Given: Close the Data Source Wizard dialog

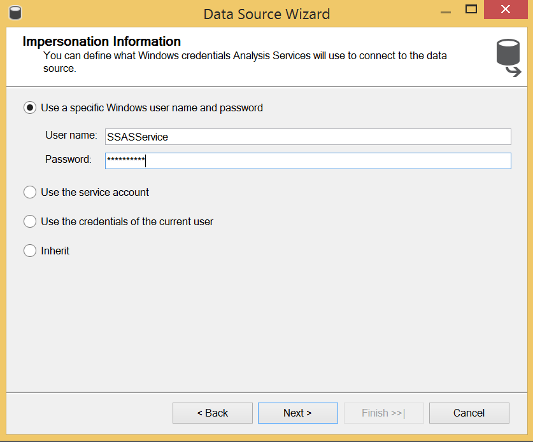Looking at the screenshot, I should [x=506, y=10].
